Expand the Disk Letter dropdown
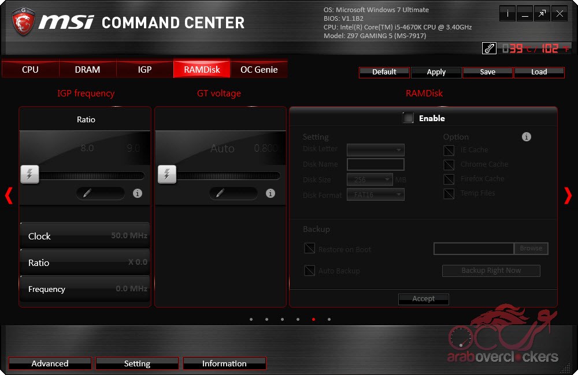 pyautogui.click(x=375, y=150)
